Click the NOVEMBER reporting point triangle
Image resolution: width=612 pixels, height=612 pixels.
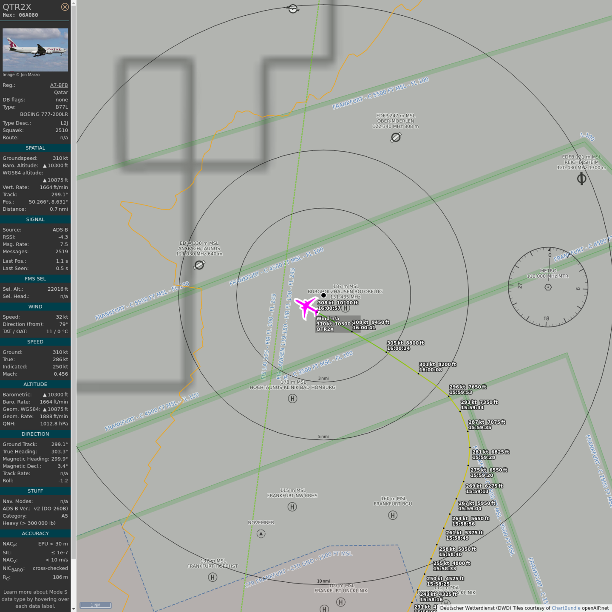tap(261, 534)
